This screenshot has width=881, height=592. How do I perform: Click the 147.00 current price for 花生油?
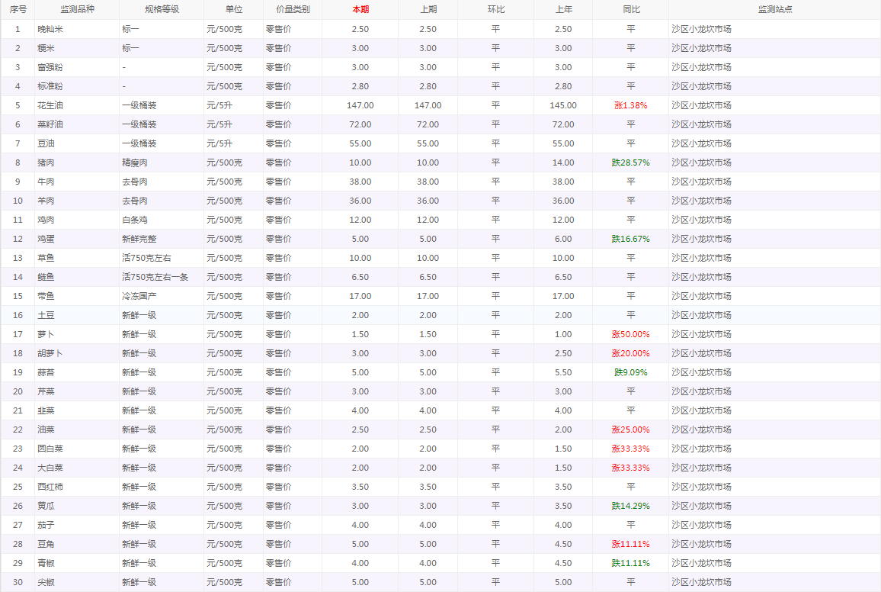coord(360,105)
